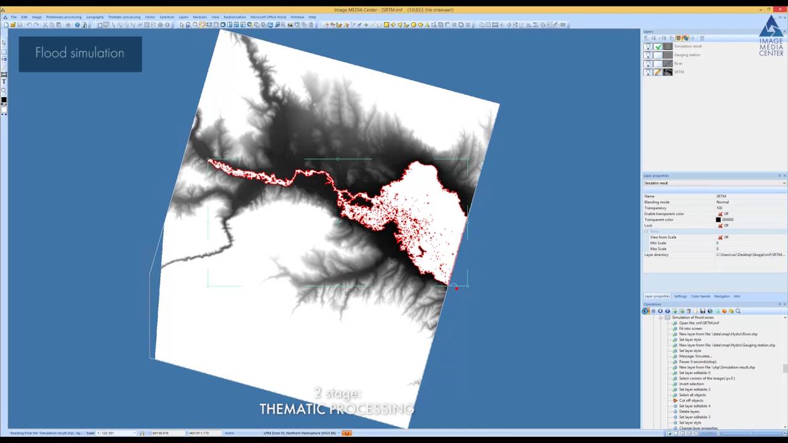This screenshot has height=443, width=788.
Task: Click the black foreground swatch on left toolbar
Action: pos(4,100)
